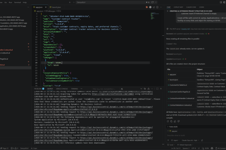Screen dimensions: 226x150
Task: Open editor More Actions ellipsis menu
Action: click(x=161, y=7)
